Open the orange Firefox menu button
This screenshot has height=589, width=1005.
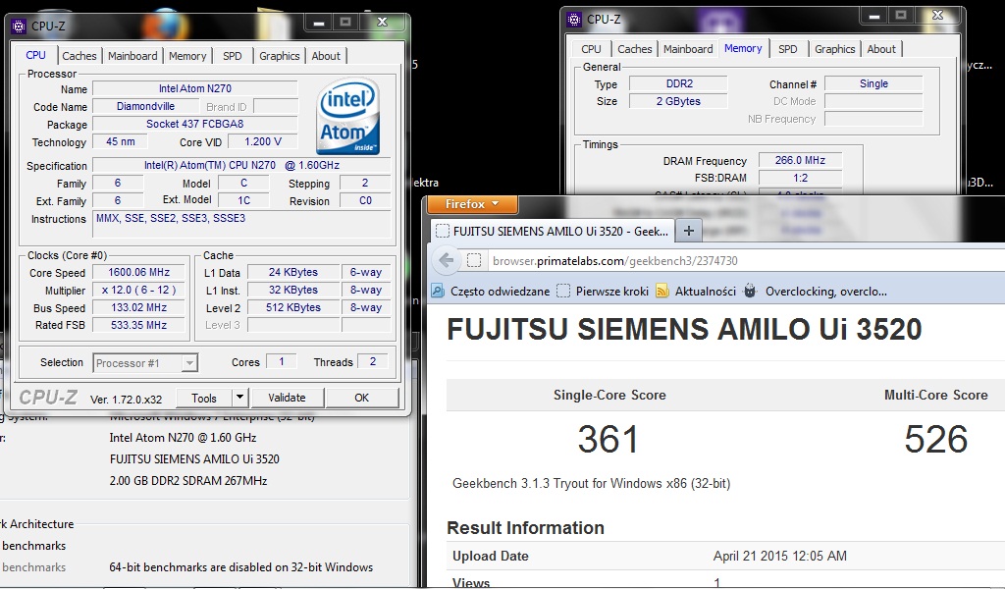tap(472, 204)
